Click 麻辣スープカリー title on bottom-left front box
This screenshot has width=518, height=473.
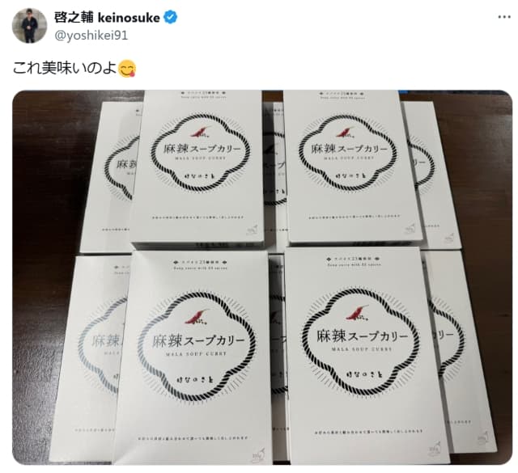coord(198,340)
